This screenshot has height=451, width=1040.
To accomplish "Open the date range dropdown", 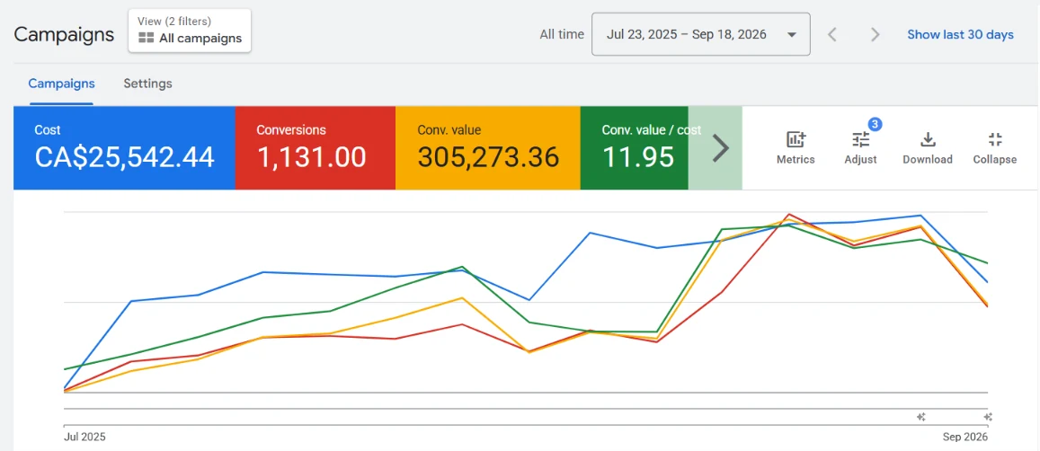I will pyautogui.click(x=700, y=34).
